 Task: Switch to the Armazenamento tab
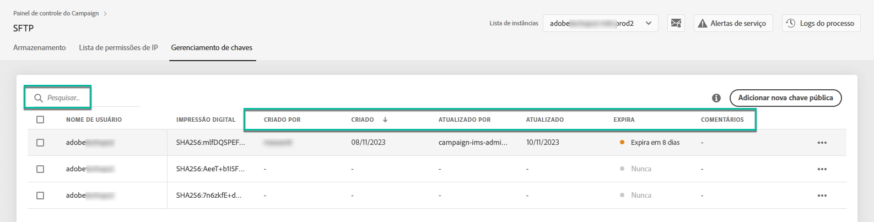tap(39, 48)
